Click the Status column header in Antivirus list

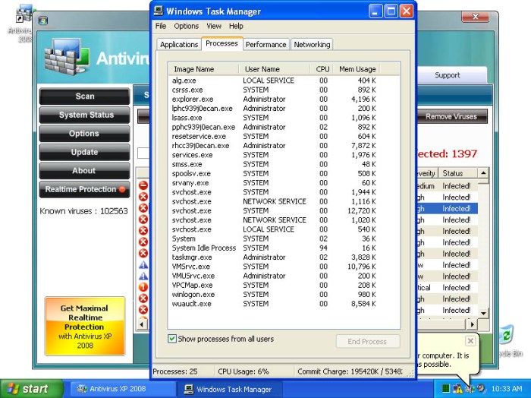458,173
